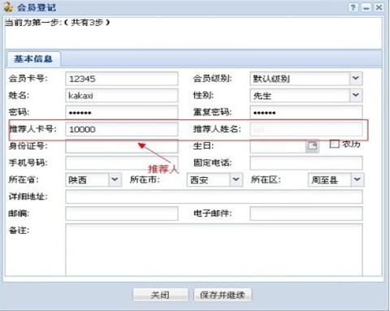Focus the 手机号码 input field
This screenshot has width=390, height=311.
(122, 163)
